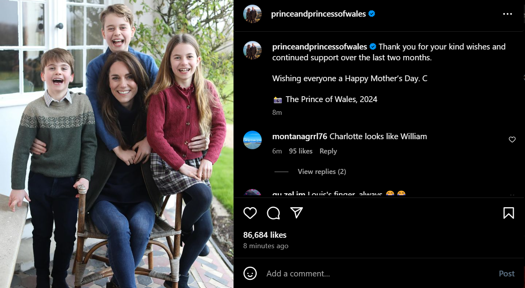The width and height of the screenshot is (525, 288).
Task: Open the montanagrrl76 username link
Action: [x=300, y=136]
